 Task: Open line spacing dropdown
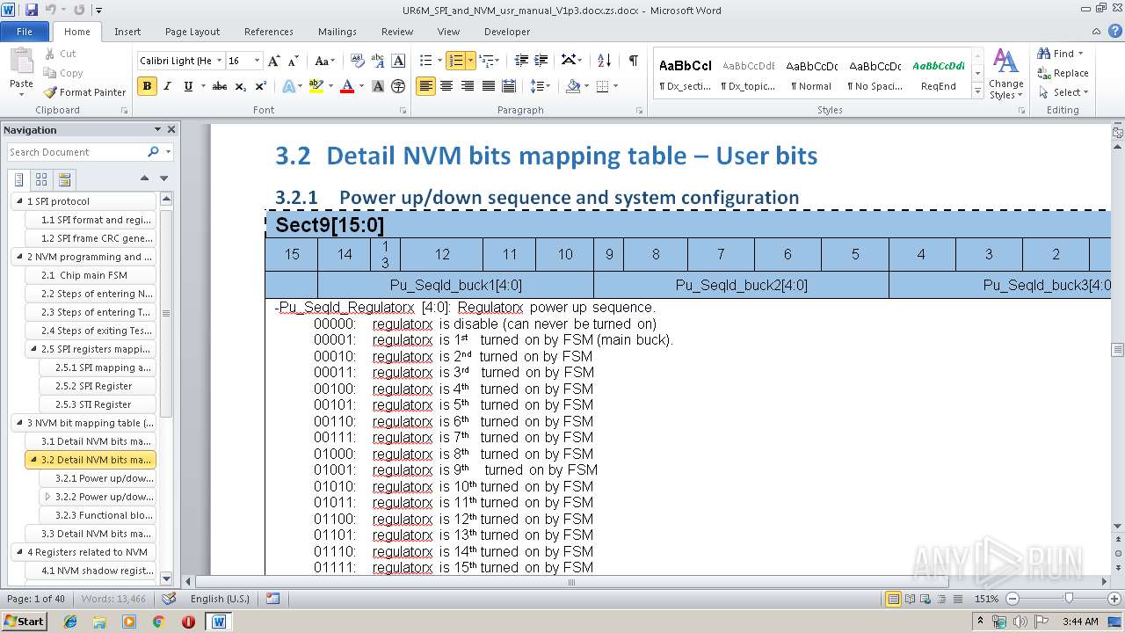click(x=541, y=86)
